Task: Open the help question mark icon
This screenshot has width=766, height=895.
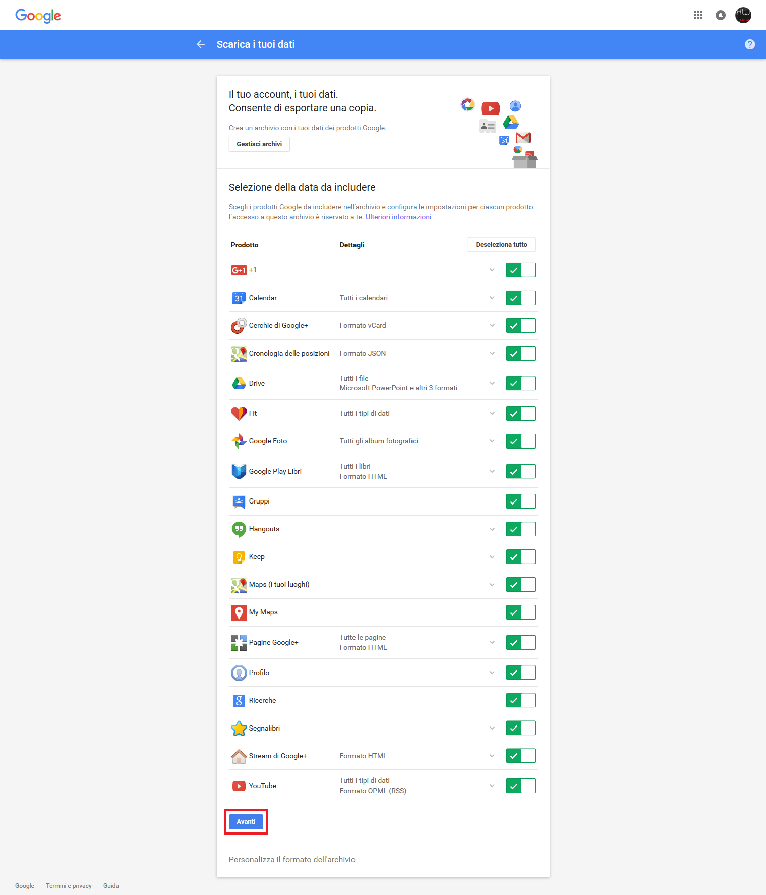Action: pyautogui.click(x=750, y=44)
